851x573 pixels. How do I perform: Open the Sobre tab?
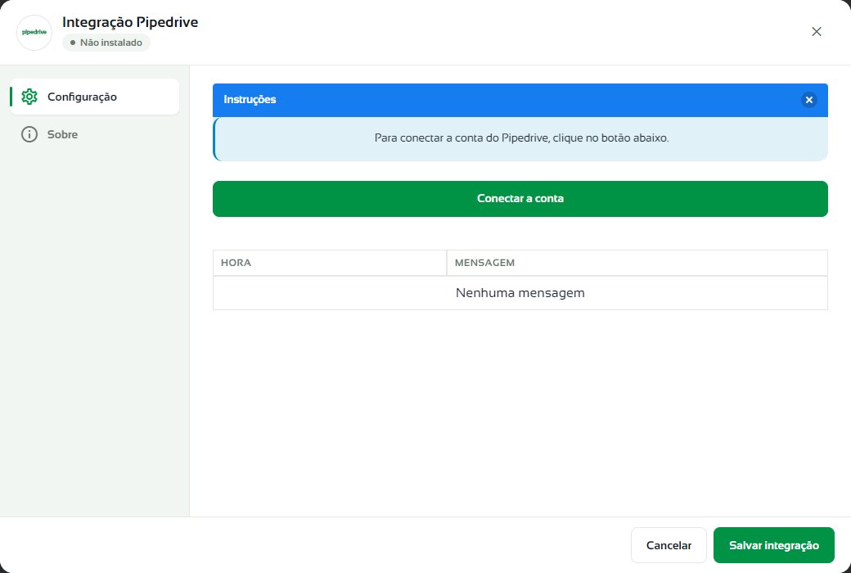94,134
